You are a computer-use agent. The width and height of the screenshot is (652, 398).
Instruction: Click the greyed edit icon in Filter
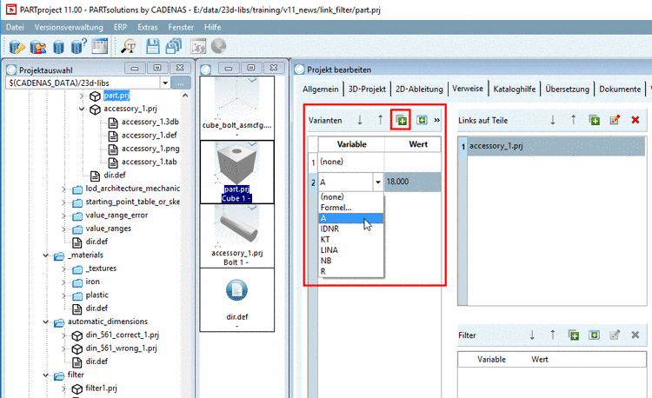pyautogui.click(x=615, y=335)
